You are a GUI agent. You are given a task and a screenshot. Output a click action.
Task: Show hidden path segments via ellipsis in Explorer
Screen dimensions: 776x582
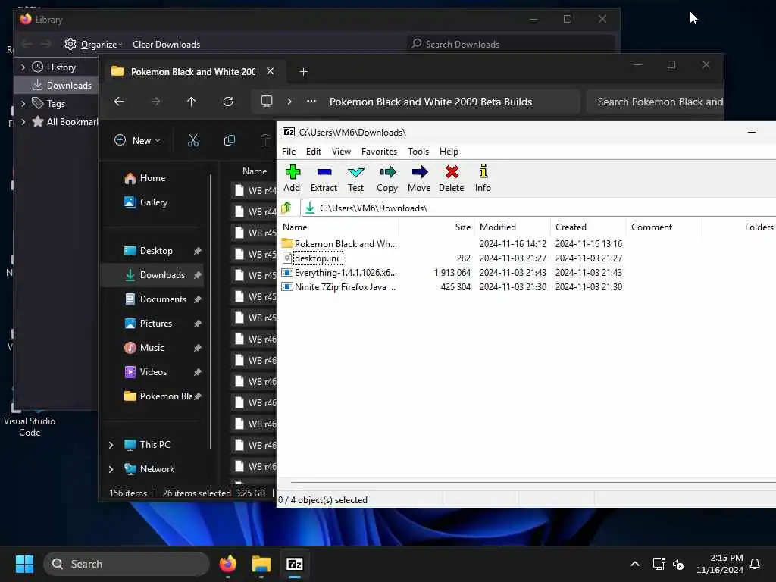click(311, 101)
